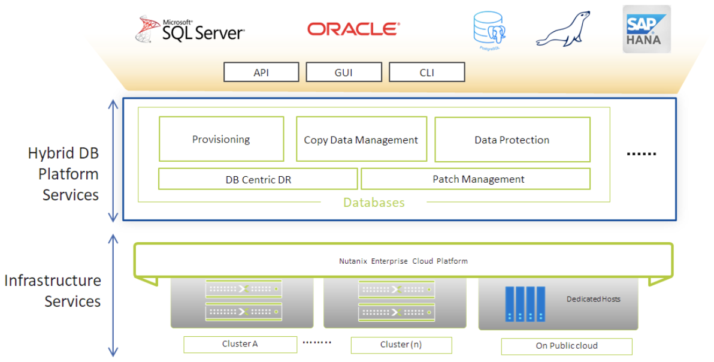Screen dimensions: 714x362
Task: Select the DB Centric DR box
Action: tap(258, 179)
